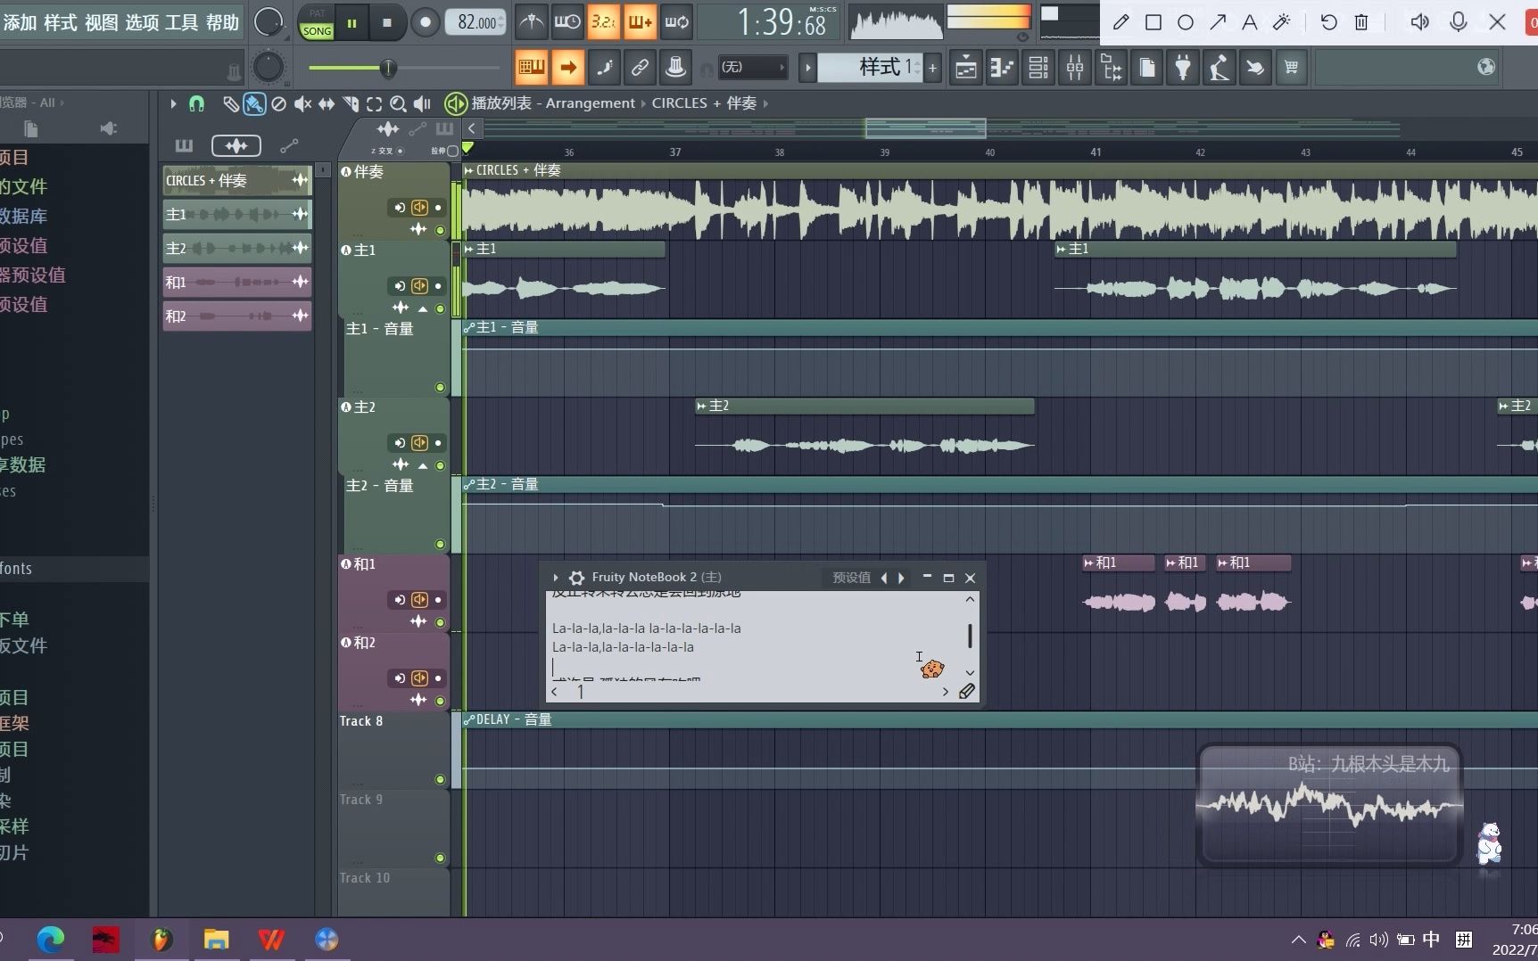Open the metronome toggle icon
The image size is (1538, 961).
pyautogui.click(x=532, y=22)
